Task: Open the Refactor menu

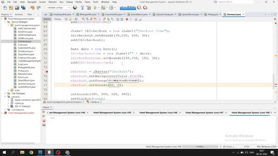Action: coord(53,2)
